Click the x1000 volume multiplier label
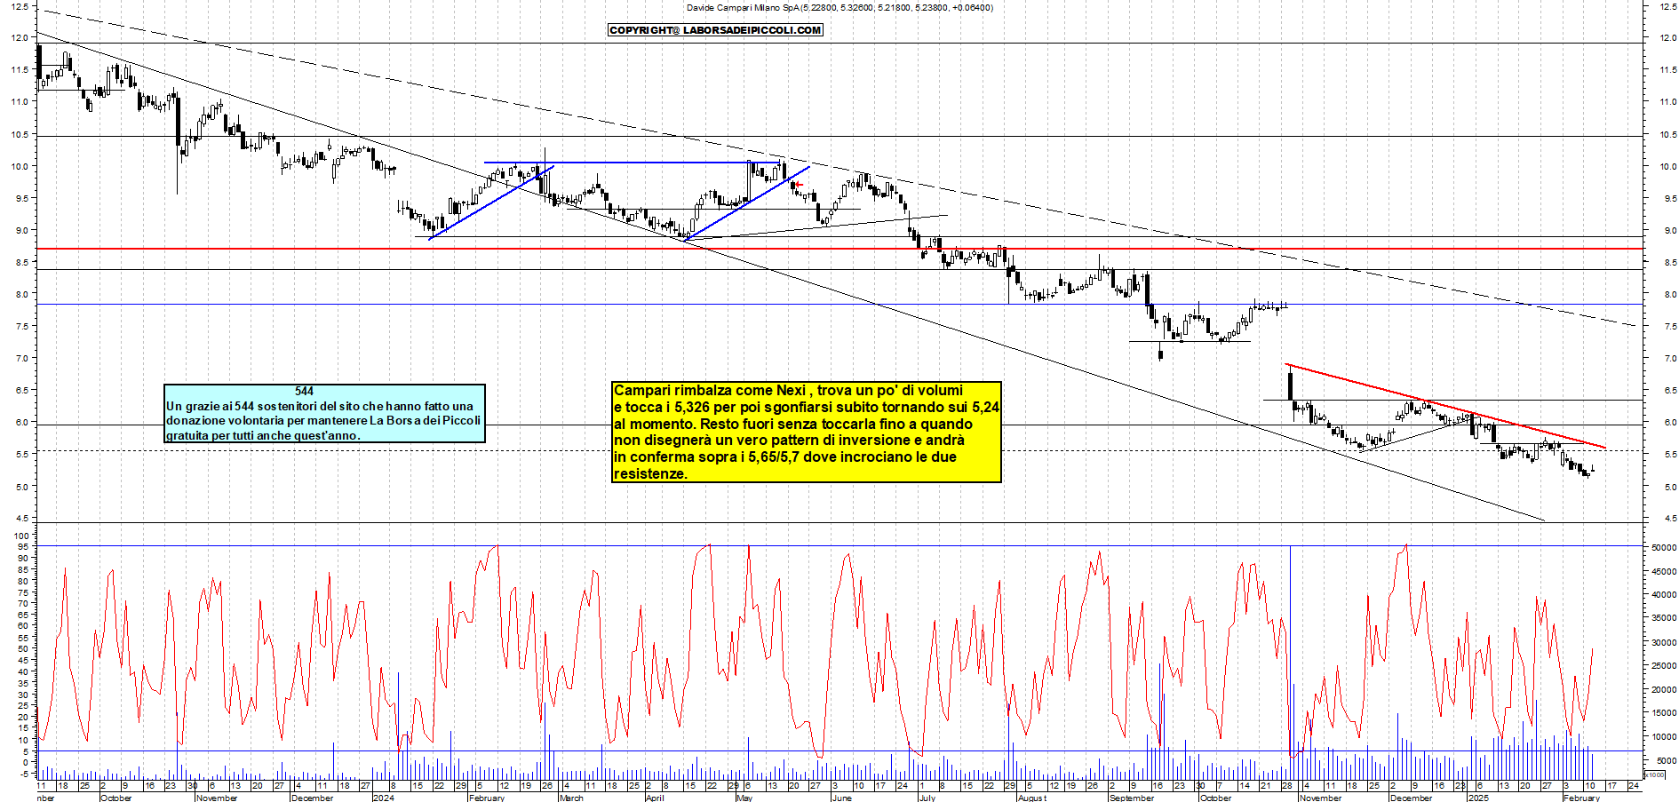 1656,775
